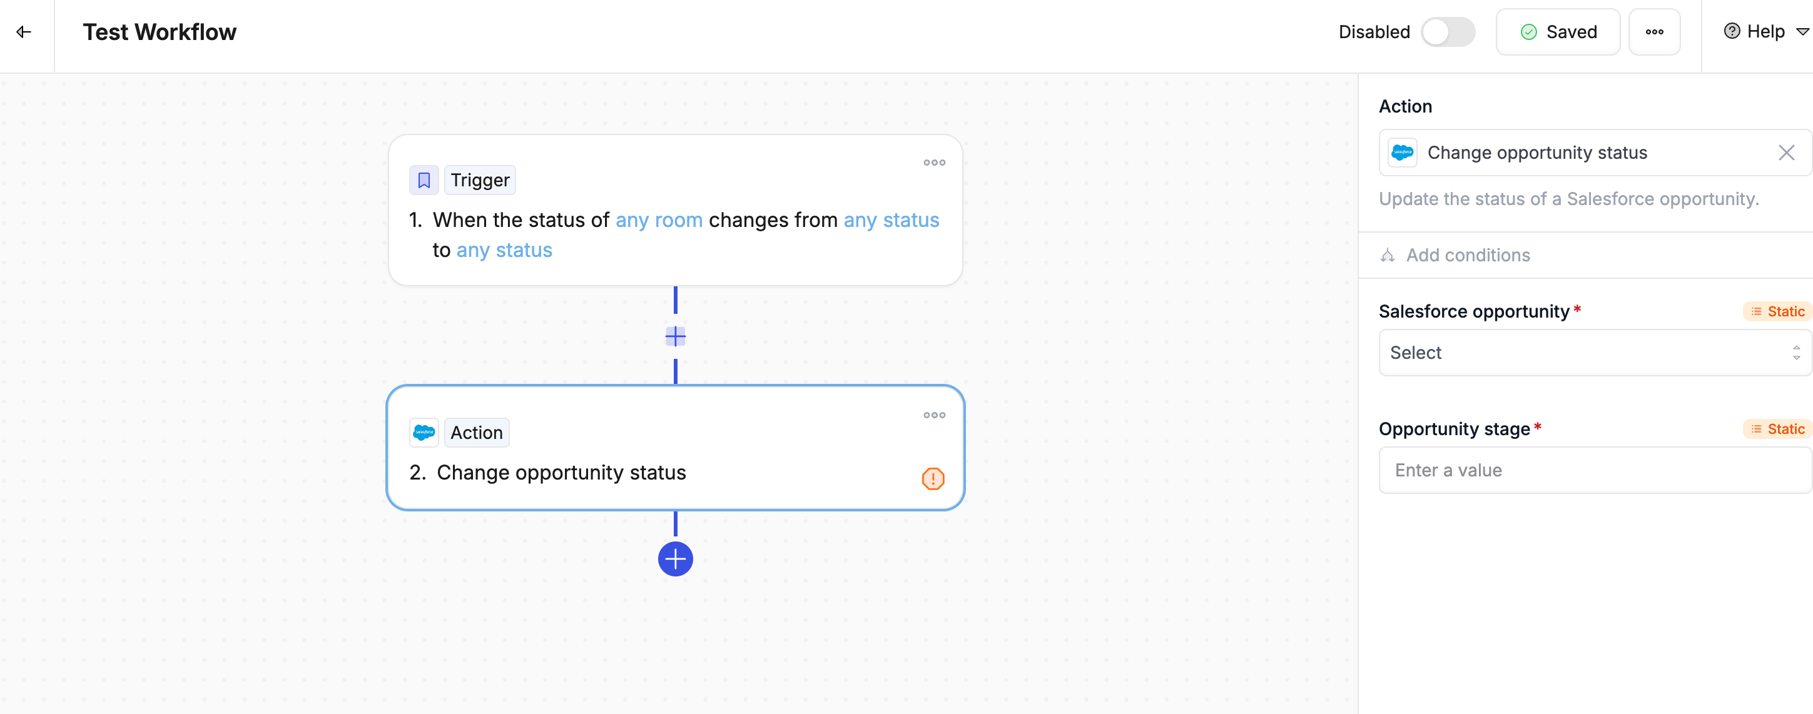This screenshot has width=1813, height=714.
Task: Click the Saved button
Action: tap(1558, 32)
